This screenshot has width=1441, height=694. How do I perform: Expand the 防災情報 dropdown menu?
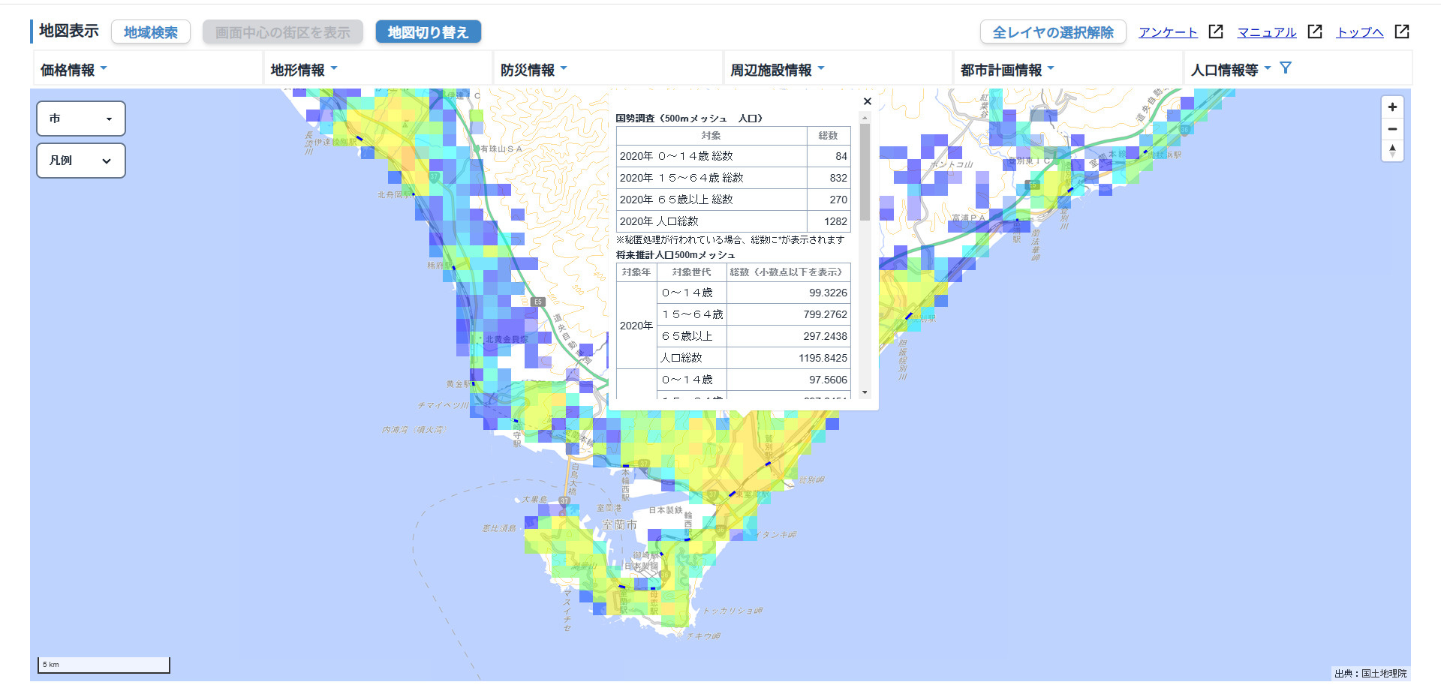point(534,70)
